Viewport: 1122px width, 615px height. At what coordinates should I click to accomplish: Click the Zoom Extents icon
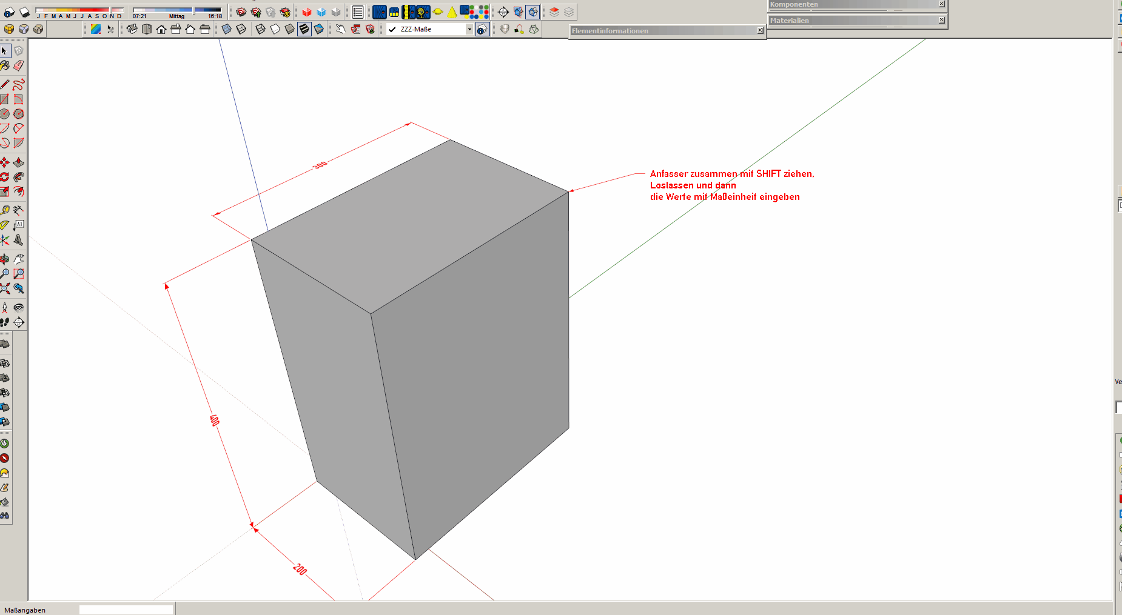click(x=5, y=288)
